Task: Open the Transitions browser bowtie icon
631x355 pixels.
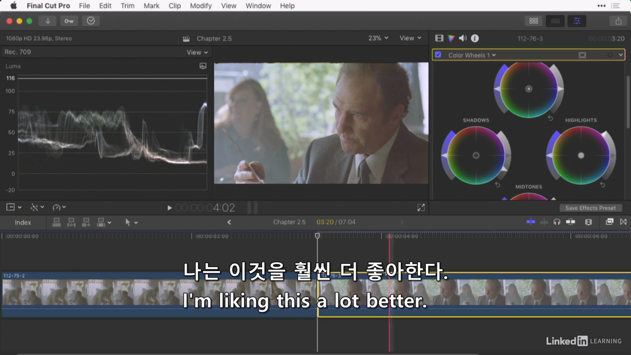Action: pos(623,222)
